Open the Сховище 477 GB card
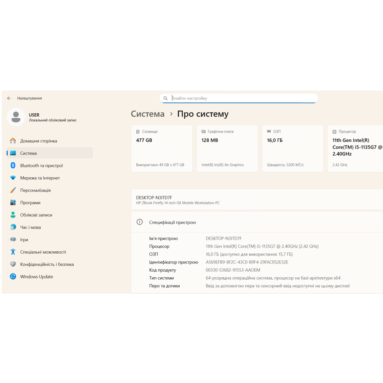Viewport: 383px width, 383px height. (x=162, y=148)
